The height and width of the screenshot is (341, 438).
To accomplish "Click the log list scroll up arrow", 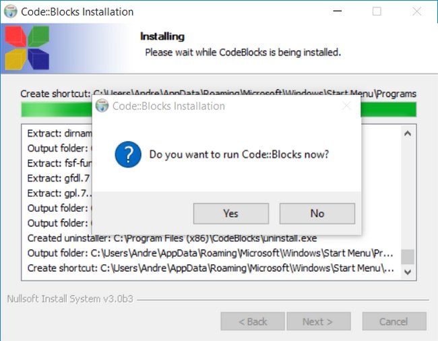I will [408, 133].
